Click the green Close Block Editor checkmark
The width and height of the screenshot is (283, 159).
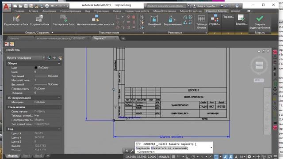coord(260,18)
